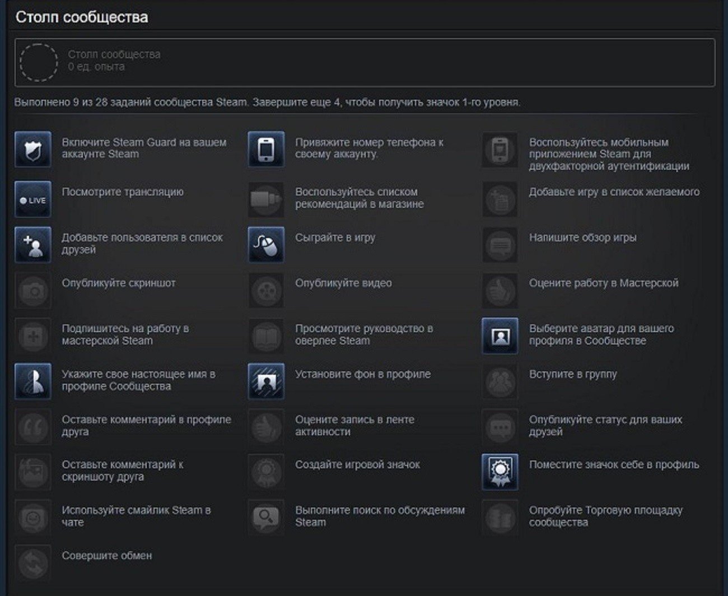
Task: Click 'Просмотрите руководство в оверлее Steam' text
Action: [x=365, y=335]
